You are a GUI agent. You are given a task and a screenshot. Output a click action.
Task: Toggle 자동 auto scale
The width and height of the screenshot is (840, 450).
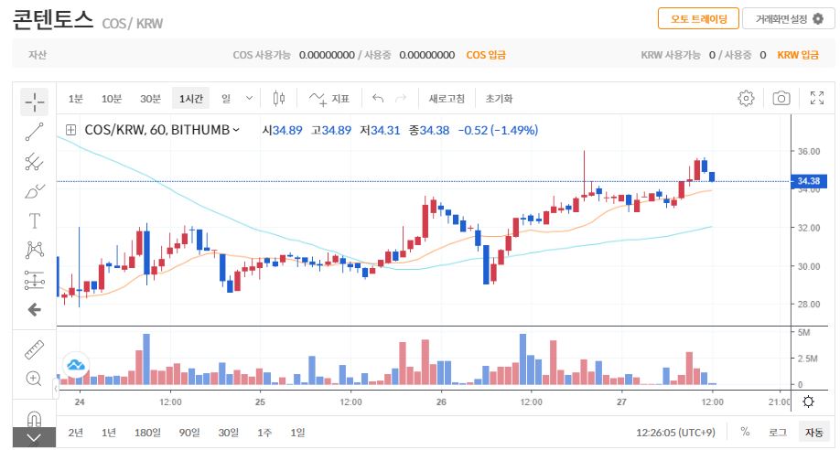(813, 432)
